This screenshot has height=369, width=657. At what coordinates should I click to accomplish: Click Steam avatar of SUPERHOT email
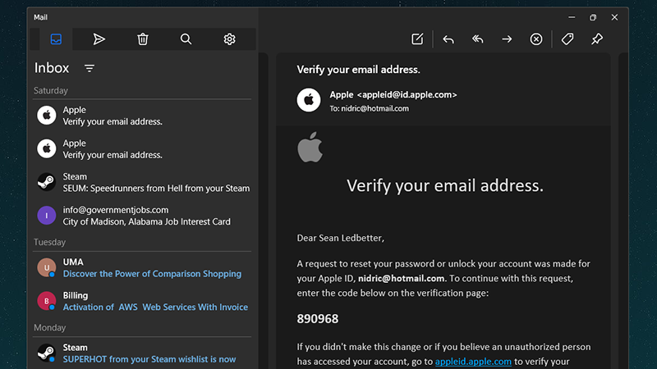47,353
